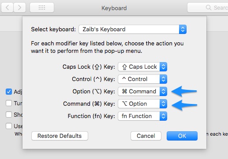Confirm changes with the OK button

[x=182, y=136]
